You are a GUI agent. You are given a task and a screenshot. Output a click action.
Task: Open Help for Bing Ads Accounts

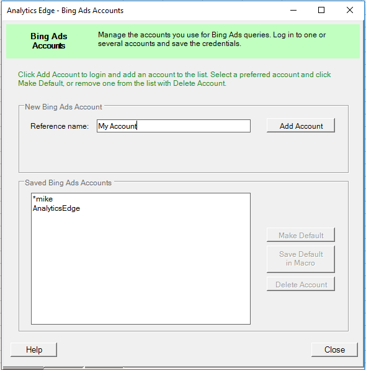point(34,349)
